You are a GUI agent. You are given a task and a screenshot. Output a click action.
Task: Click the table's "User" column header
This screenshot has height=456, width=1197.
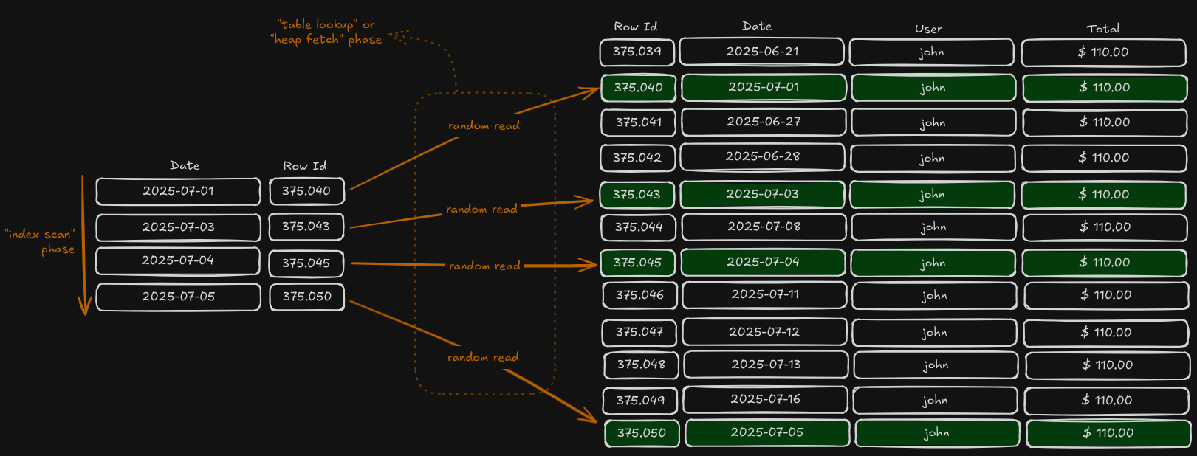tap(928, 29)
